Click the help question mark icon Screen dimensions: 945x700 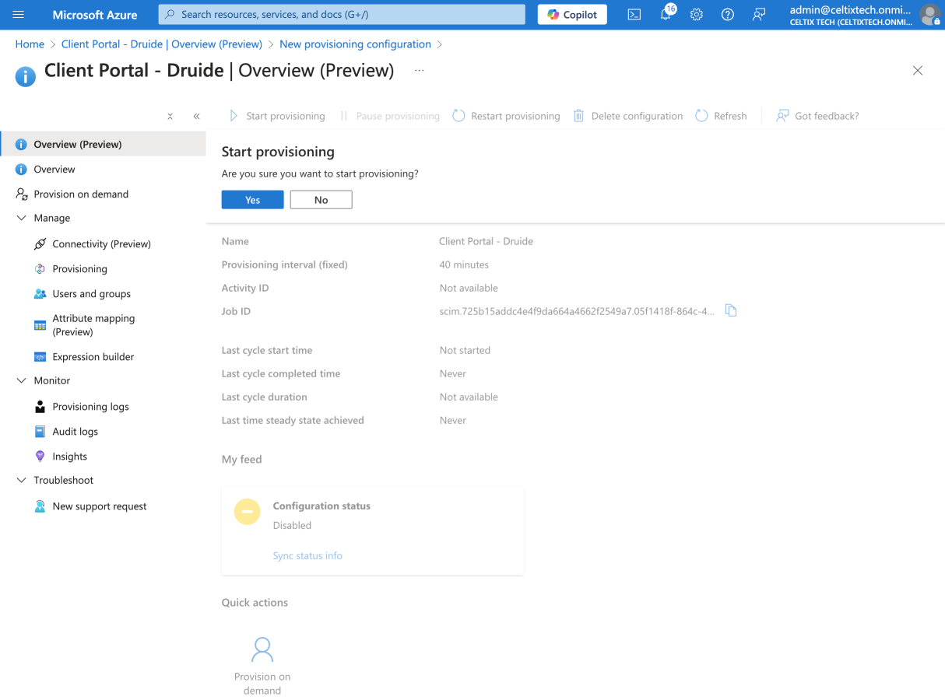728,15
